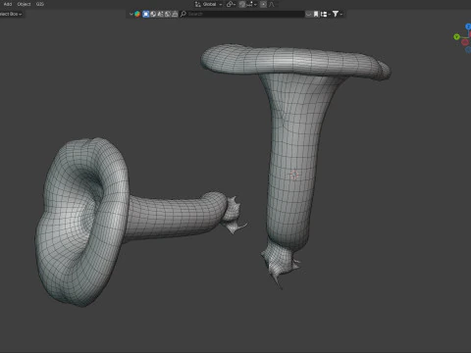Image resolution: width=471 pixels, height=353 pixels.
Task: Expand the chevron left of the asset icon
Action: [x=131, y=14]
